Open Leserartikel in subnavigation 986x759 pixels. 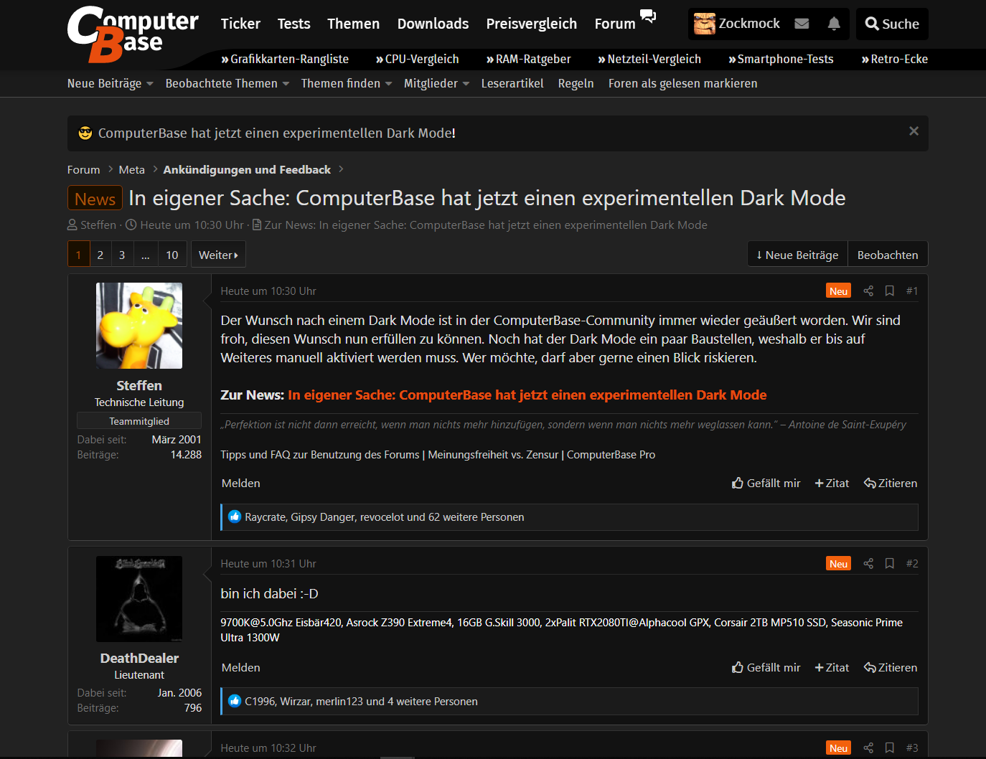tap(512, 83)
